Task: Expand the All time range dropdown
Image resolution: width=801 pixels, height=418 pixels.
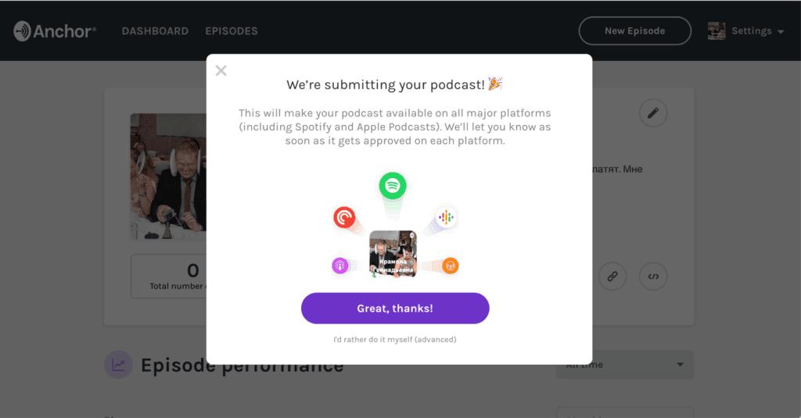Action: [x=624, y=365]
